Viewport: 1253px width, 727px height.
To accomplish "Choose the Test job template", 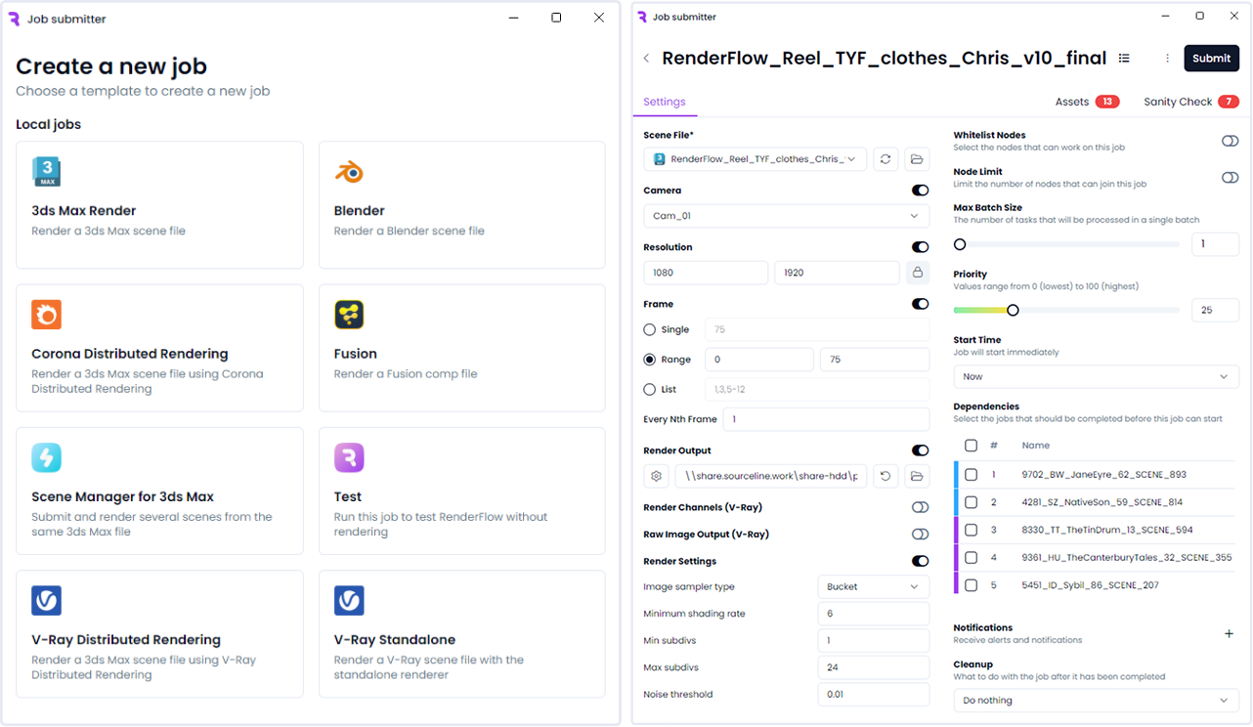I will [x=462, y=491].
